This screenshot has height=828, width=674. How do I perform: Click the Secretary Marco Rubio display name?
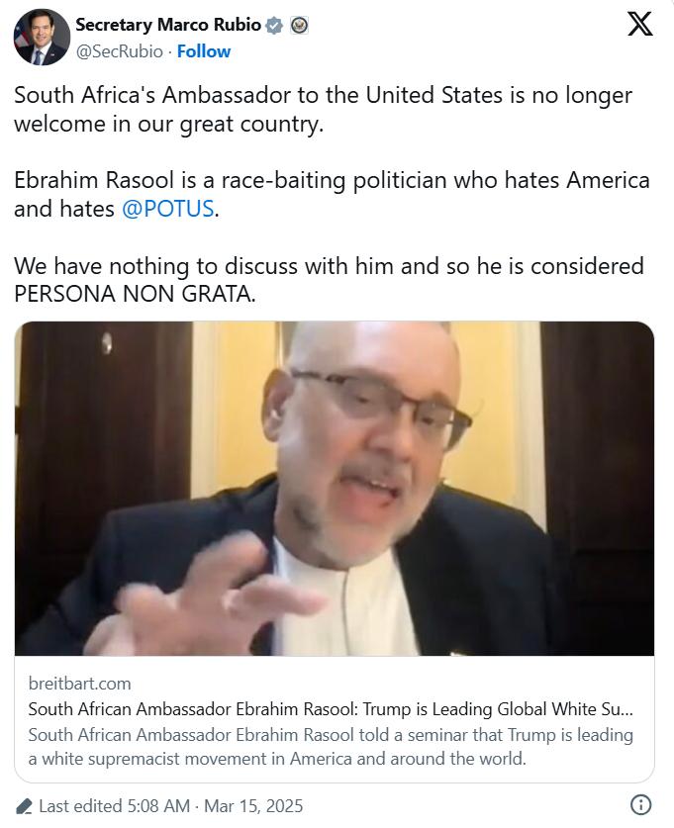point(168,25)
